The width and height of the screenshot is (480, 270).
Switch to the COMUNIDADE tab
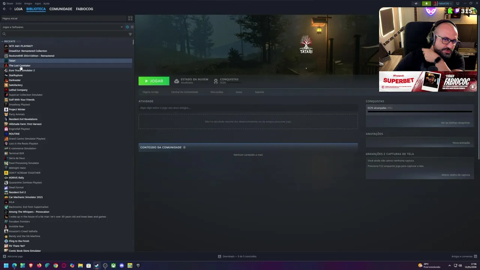click(61, 9)
